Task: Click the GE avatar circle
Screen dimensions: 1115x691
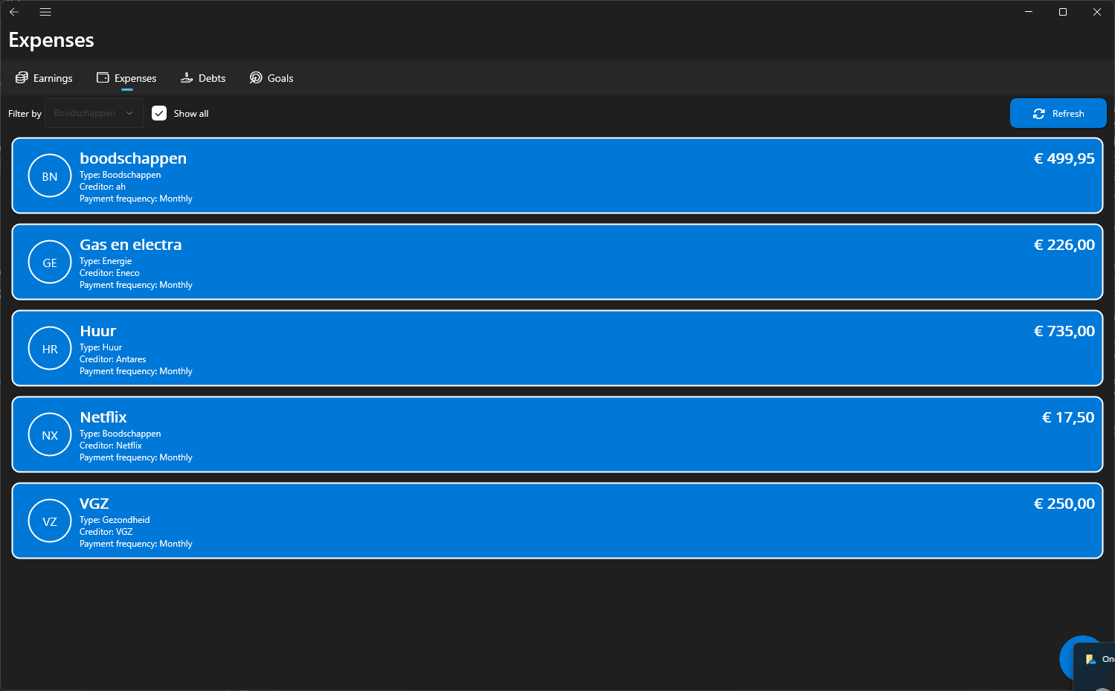Action: 50,262
